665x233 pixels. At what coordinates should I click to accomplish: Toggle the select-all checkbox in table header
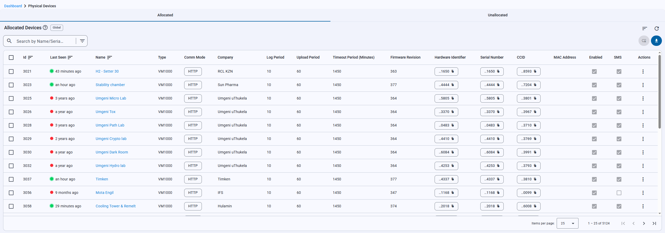(x=11, y=58)
